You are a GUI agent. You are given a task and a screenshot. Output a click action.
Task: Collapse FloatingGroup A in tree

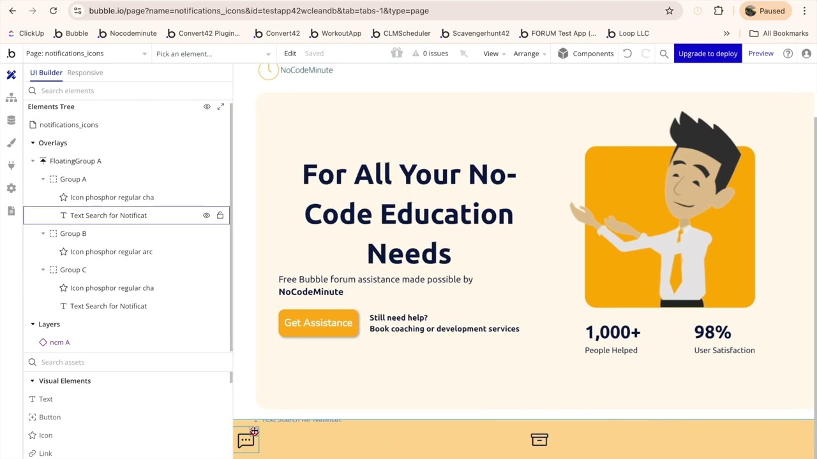(33, 161)
